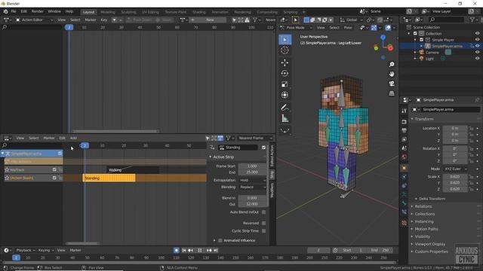Toggle visibility eye for Light

pos(477,59)
